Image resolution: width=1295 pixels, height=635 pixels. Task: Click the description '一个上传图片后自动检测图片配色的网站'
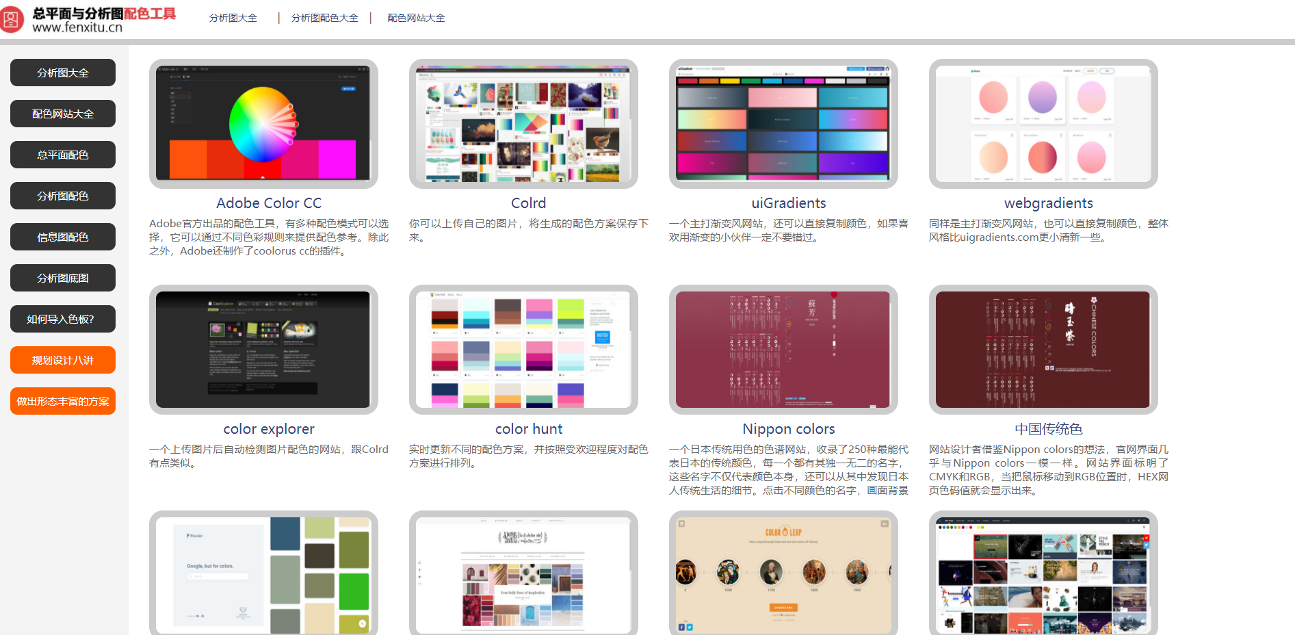click(x=269, y=456)
